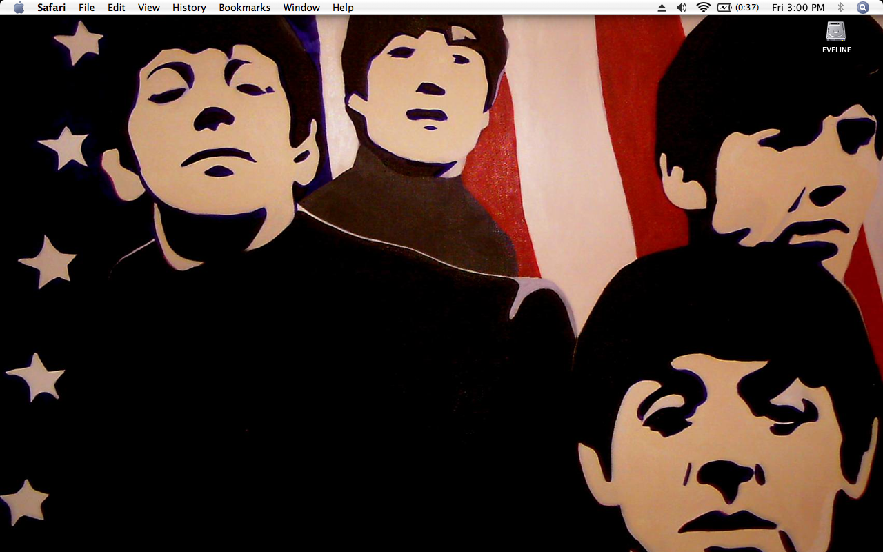Open the volume control icon
Viewport: 883px width, 552px height.
(682, 8)
